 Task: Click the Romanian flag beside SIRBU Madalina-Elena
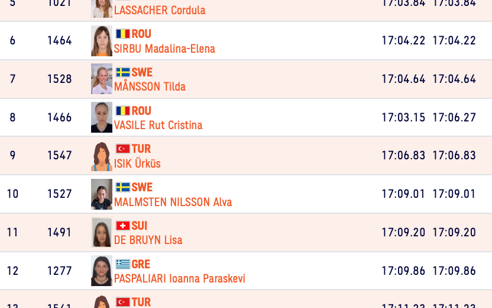click(x=122, y=34)
